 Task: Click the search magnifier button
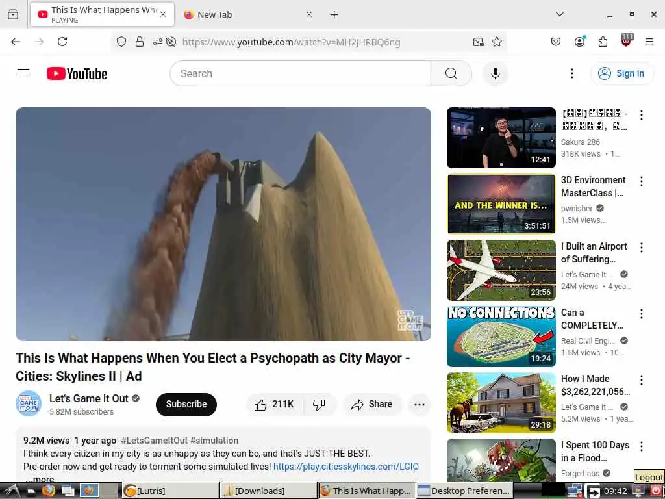pyautogui.click(x=451, y=73)
